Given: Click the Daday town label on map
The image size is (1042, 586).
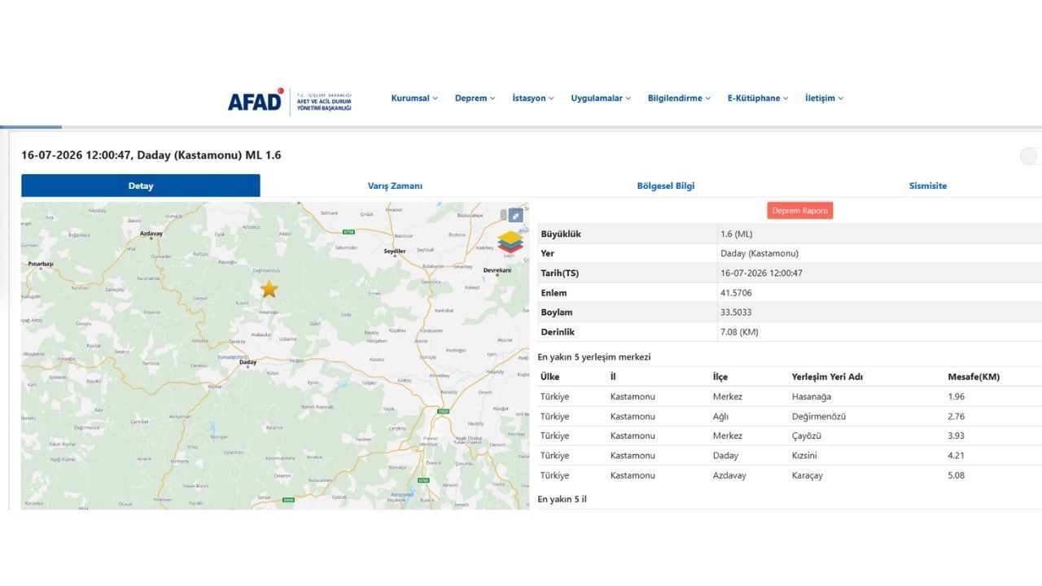Looking at the screenshot, I should [x=247, y=364].
